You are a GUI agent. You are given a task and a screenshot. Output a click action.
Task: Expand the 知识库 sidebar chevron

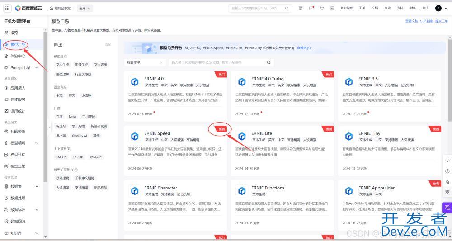pyautogui.click(x=37, y=233)
